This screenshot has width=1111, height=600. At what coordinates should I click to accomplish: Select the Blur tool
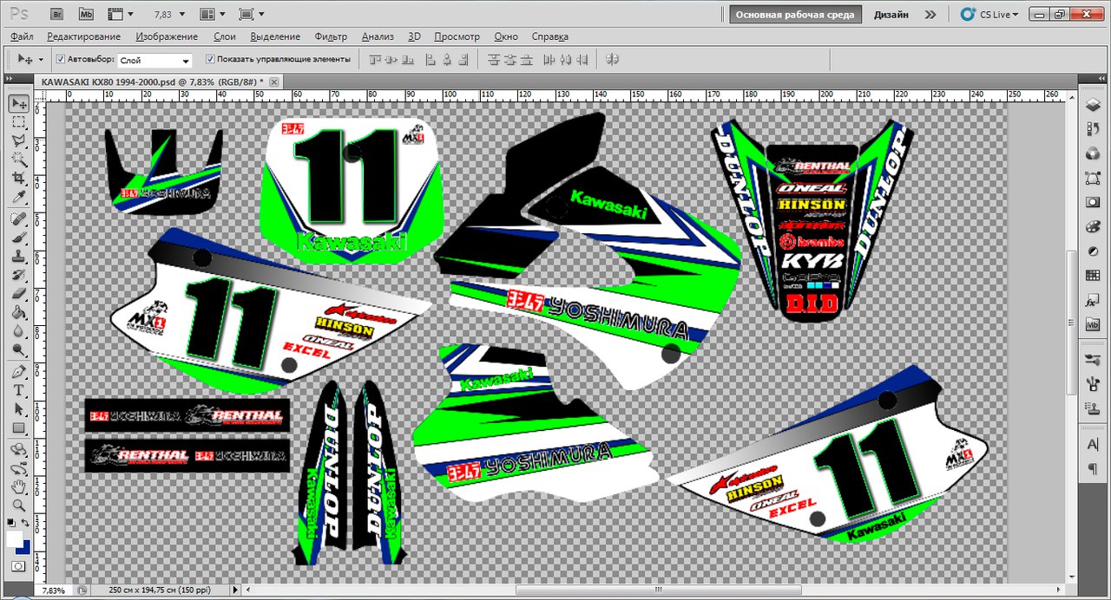tap(18, 331)
